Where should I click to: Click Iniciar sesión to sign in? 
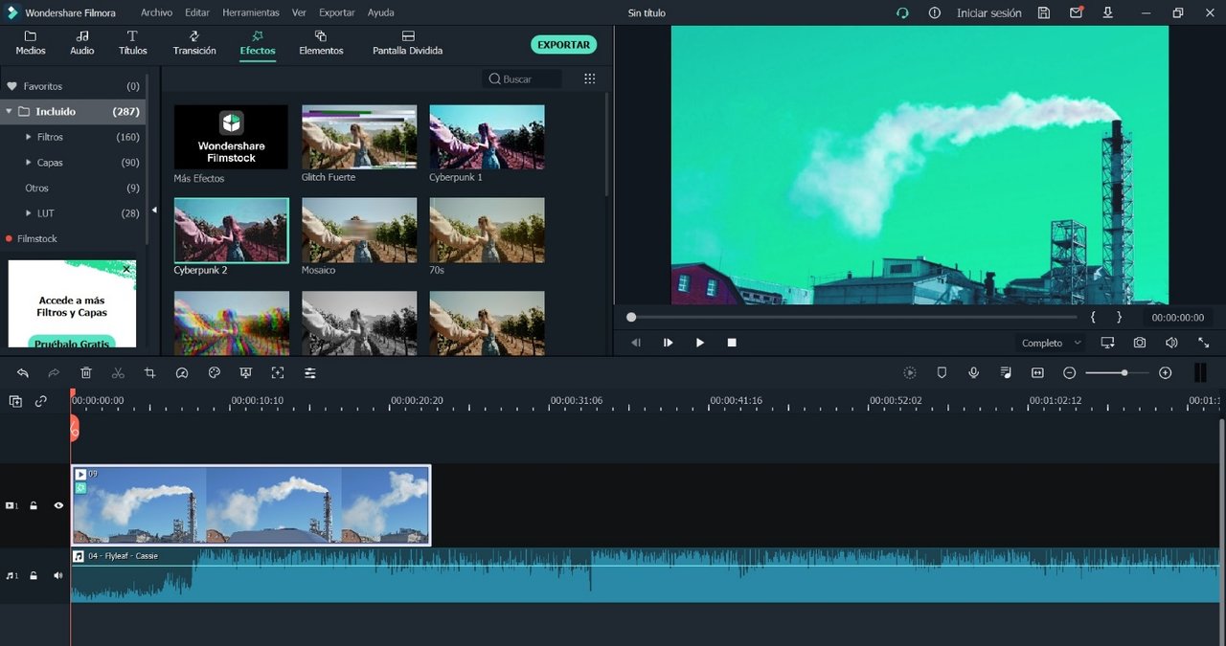point(988,13)
